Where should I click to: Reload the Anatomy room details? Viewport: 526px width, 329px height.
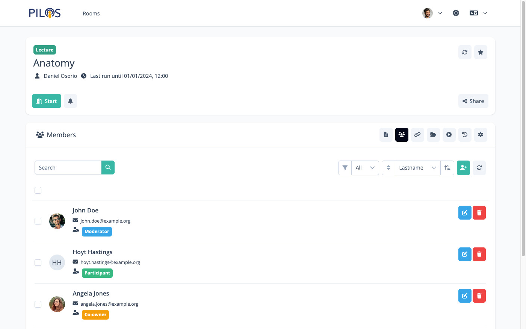(x=465, y=52)
